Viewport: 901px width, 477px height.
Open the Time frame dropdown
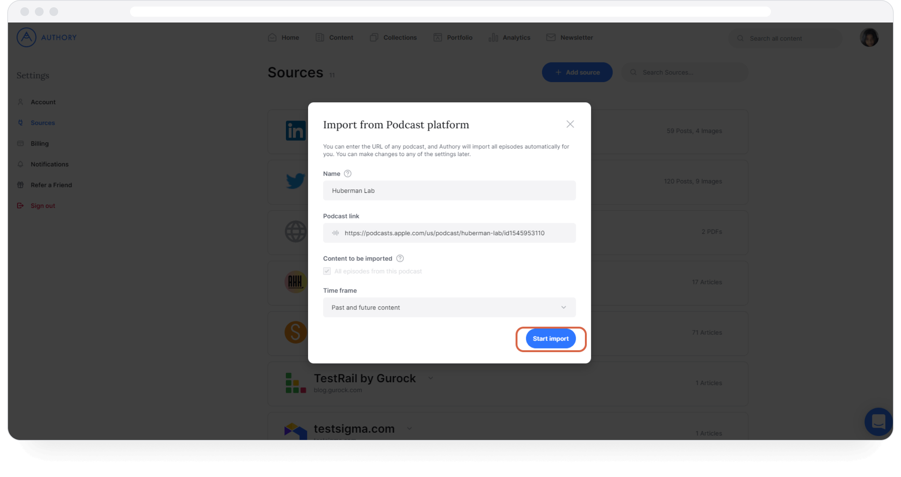(x=449, y=307)
